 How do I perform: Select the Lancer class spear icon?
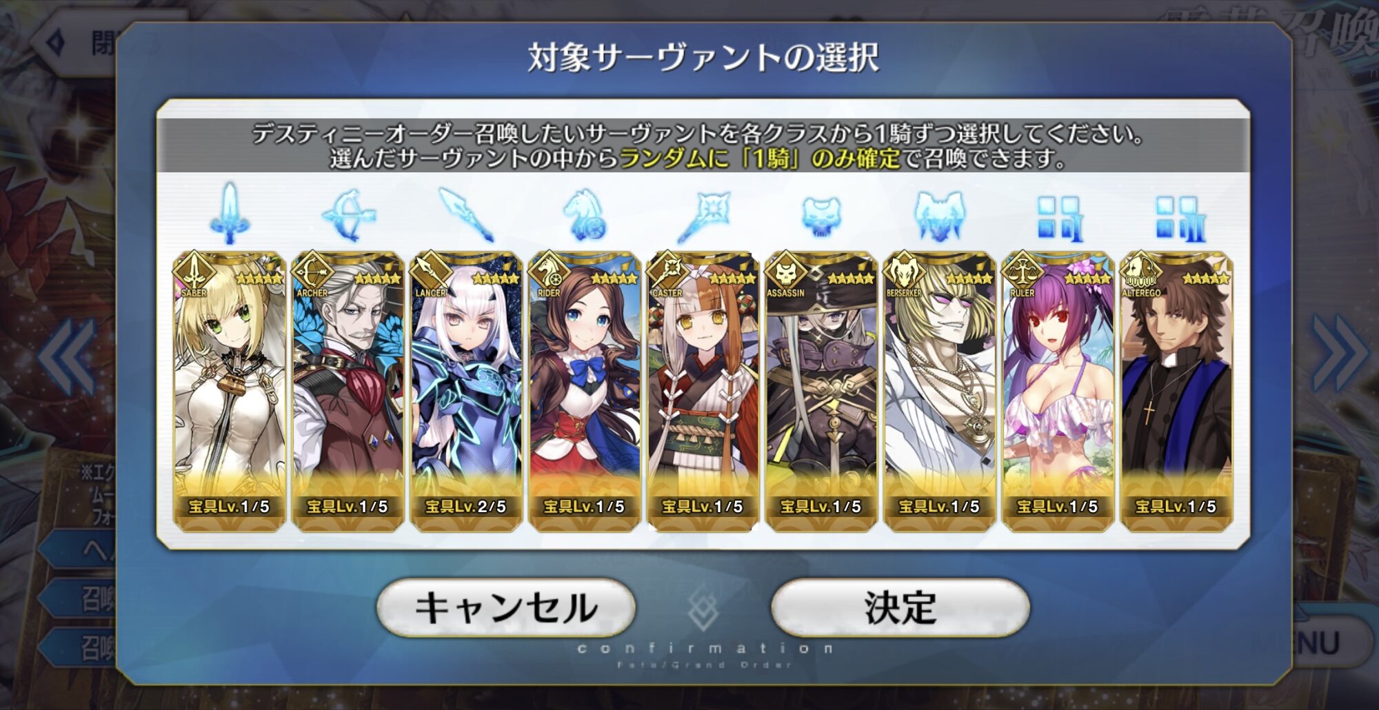[467, 214]
